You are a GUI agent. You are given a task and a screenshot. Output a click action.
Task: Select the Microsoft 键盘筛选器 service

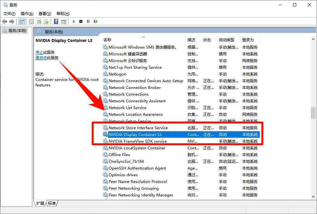click(181, 54)
